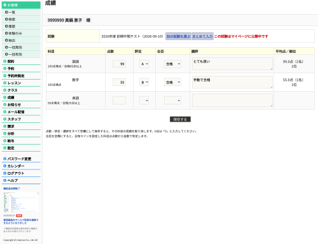Click the 数学 score field showing 55

point(119,82)
